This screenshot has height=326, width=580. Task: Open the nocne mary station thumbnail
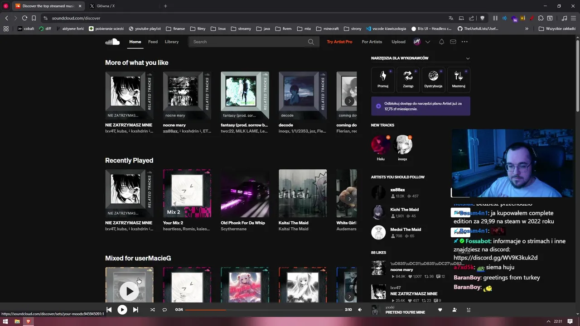coord(187,96)
